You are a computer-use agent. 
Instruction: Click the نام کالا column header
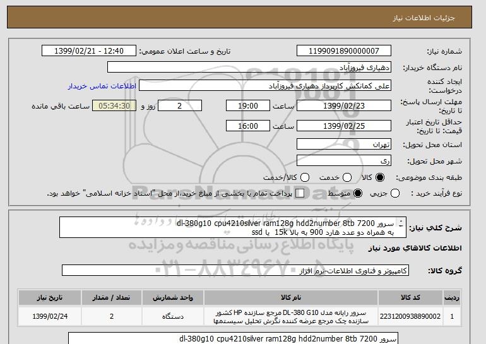click(291, 297)
